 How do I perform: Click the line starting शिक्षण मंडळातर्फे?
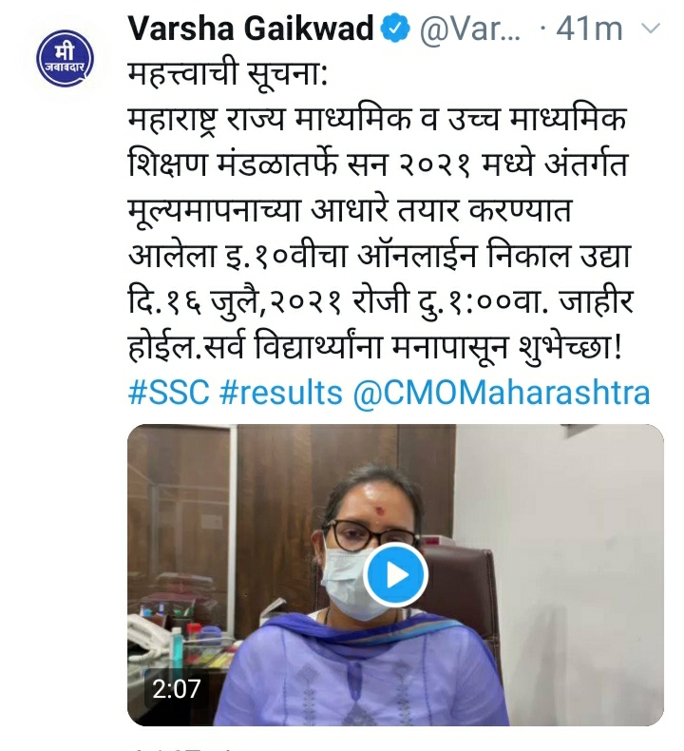[378, 165]
